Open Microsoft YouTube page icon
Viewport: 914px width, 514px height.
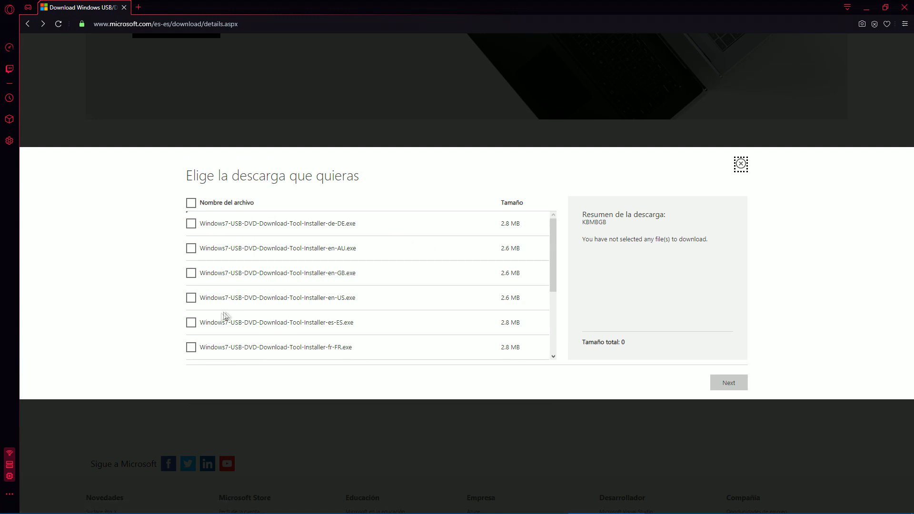tap(227, 464)
